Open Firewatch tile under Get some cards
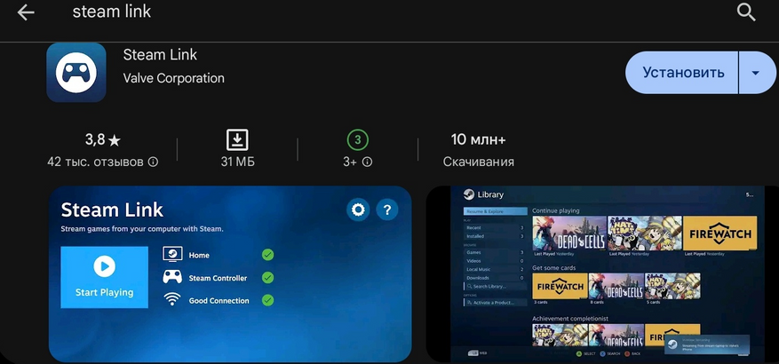Screen dimensions: 779x364 [560, 286]
